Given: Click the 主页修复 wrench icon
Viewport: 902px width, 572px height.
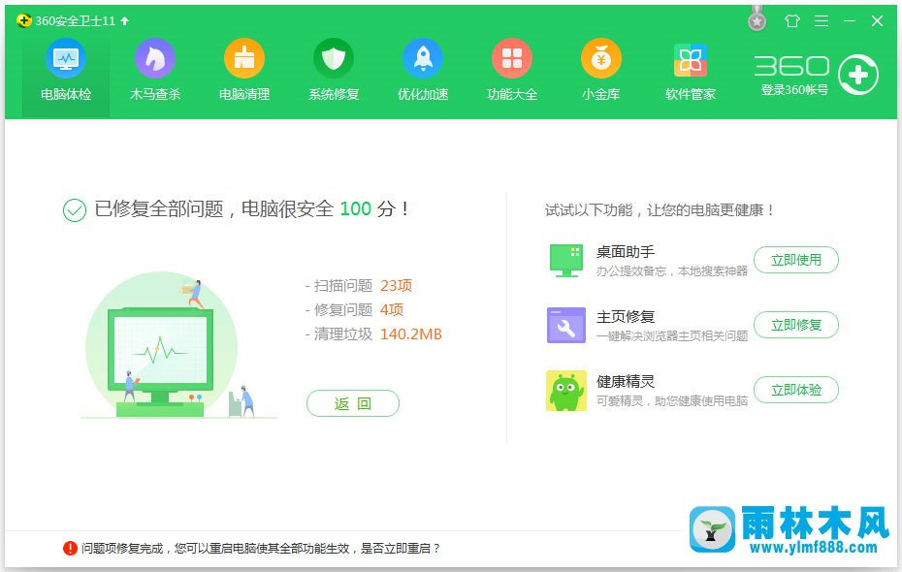Looking at the screenshot, I should click(x=566, y=326).
